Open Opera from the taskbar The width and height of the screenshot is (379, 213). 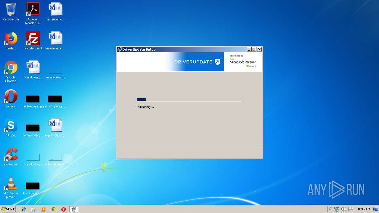coord(63,209)
